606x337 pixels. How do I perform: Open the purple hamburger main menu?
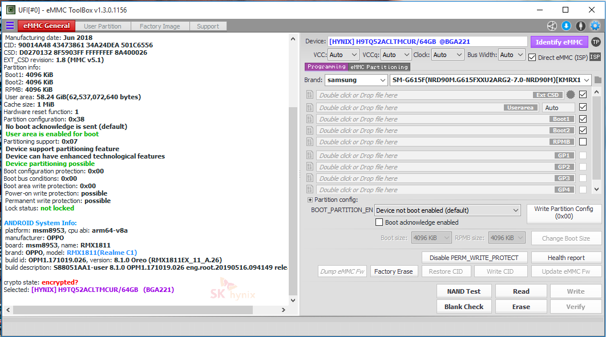pos(10,26)
